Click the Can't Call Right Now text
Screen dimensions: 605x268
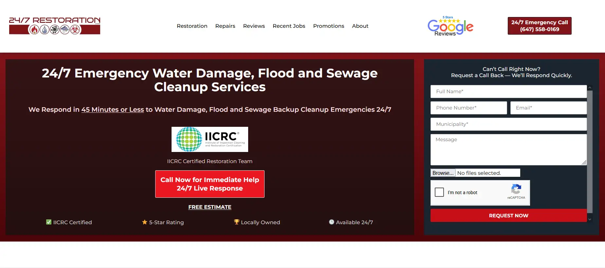(x=511, y=69)
